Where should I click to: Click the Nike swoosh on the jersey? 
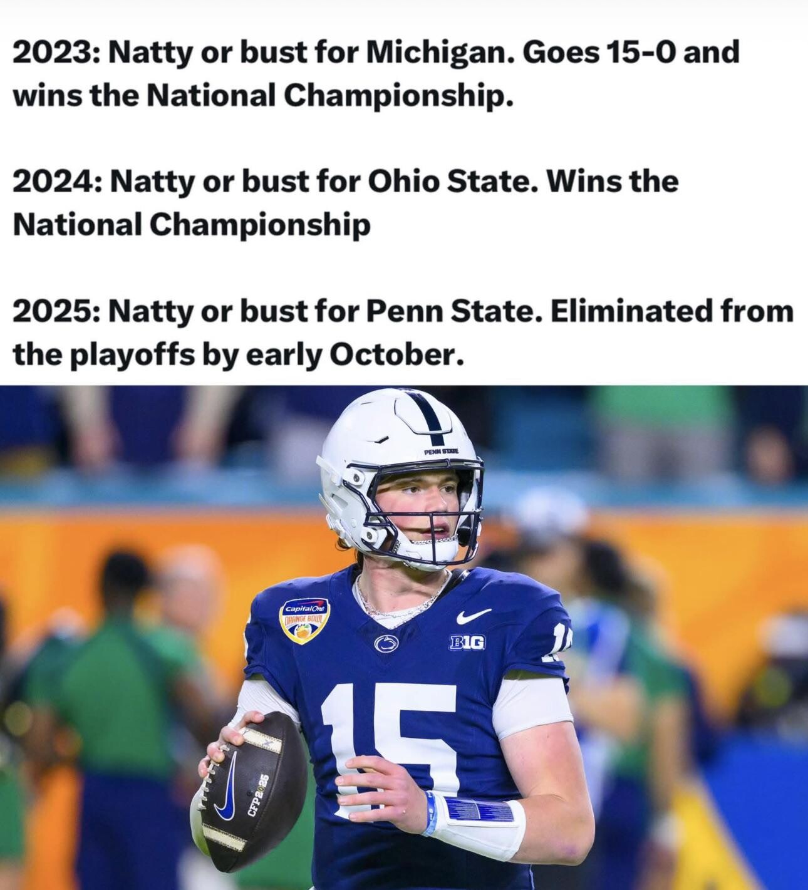point(474,616)
